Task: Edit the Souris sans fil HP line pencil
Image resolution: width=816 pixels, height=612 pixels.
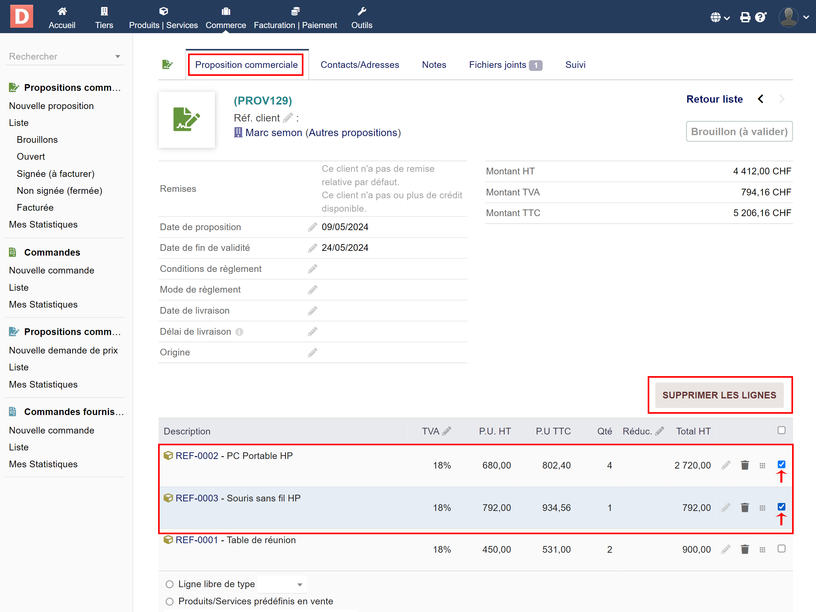Action: tap(725, 507)
